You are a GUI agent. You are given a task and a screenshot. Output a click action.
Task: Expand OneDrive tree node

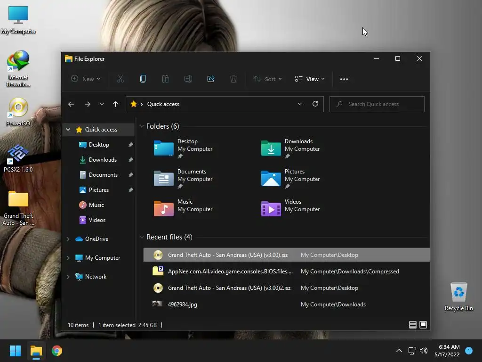(x=68, y=239)
